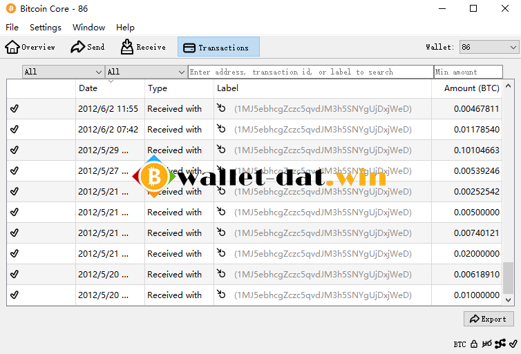This screenshot has width=521, height=354.
Task: Select amount 0.00252542
Action: tap(477, 192)
